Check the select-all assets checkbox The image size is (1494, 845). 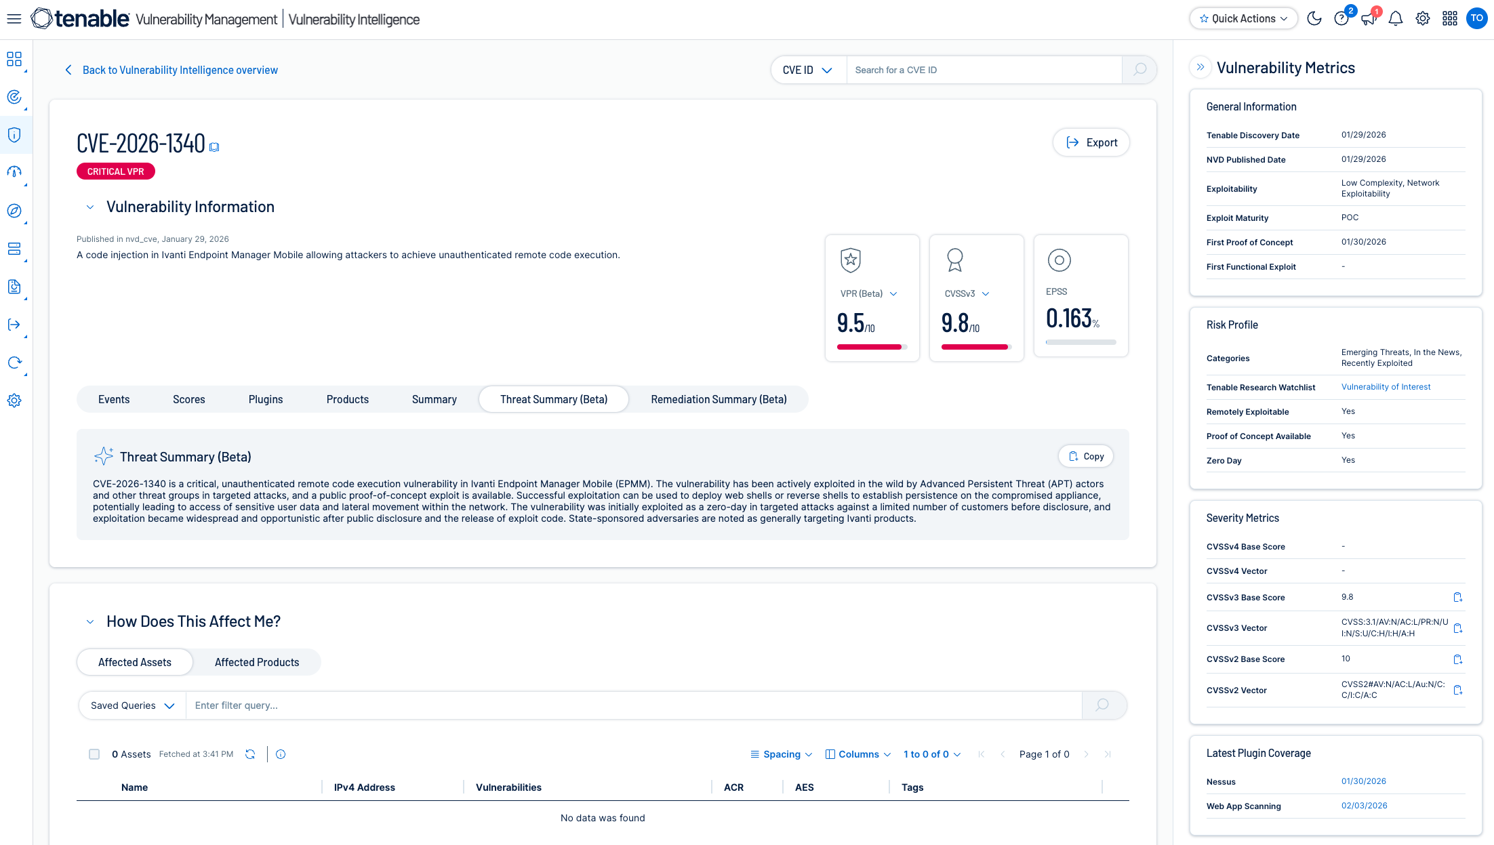tap(94, 754)
